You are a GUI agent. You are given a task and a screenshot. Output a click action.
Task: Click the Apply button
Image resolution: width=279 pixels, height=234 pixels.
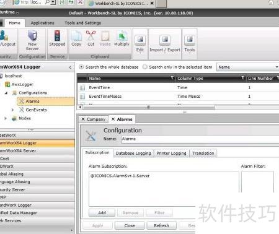97,225
